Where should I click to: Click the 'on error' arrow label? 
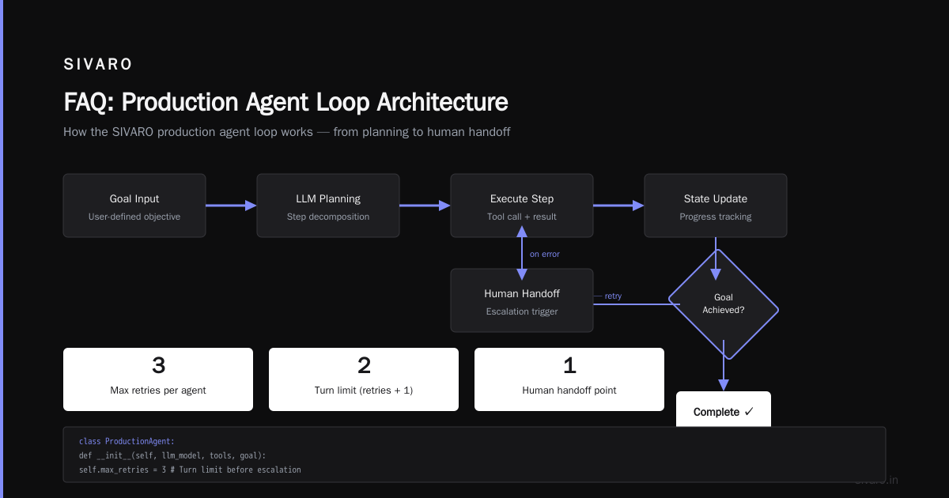point(545,255)
